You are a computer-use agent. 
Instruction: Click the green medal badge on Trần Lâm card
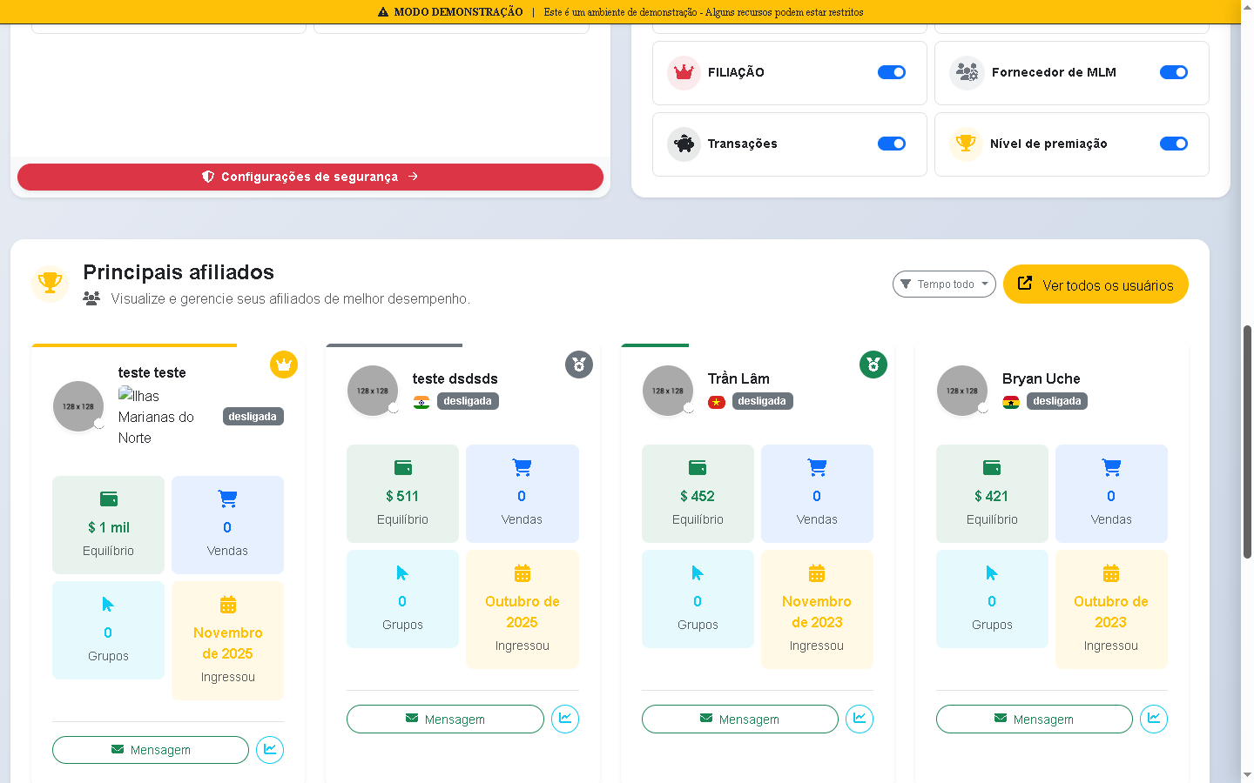(873, 365)
